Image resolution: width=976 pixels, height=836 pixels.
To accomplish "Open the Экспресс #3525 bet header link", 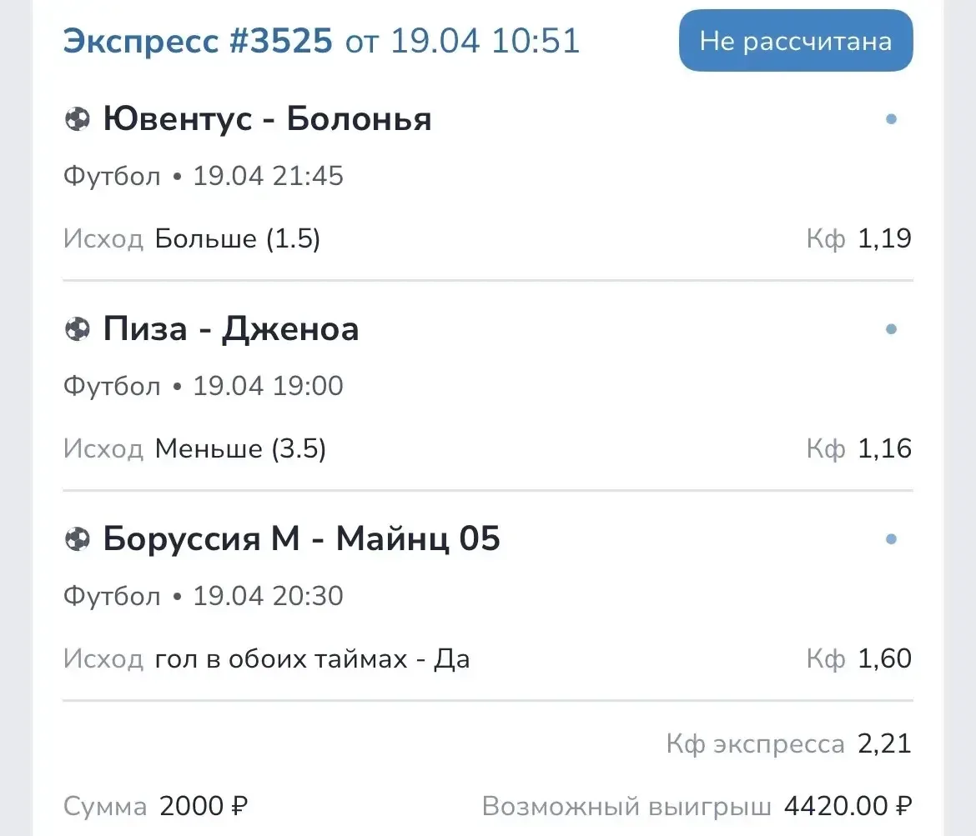I will [198, 40].
